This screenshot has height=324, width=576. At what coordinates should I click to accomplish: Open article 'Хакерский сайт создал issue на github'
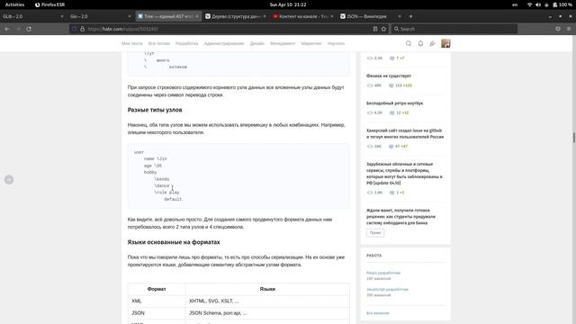(x=405, y=134)
